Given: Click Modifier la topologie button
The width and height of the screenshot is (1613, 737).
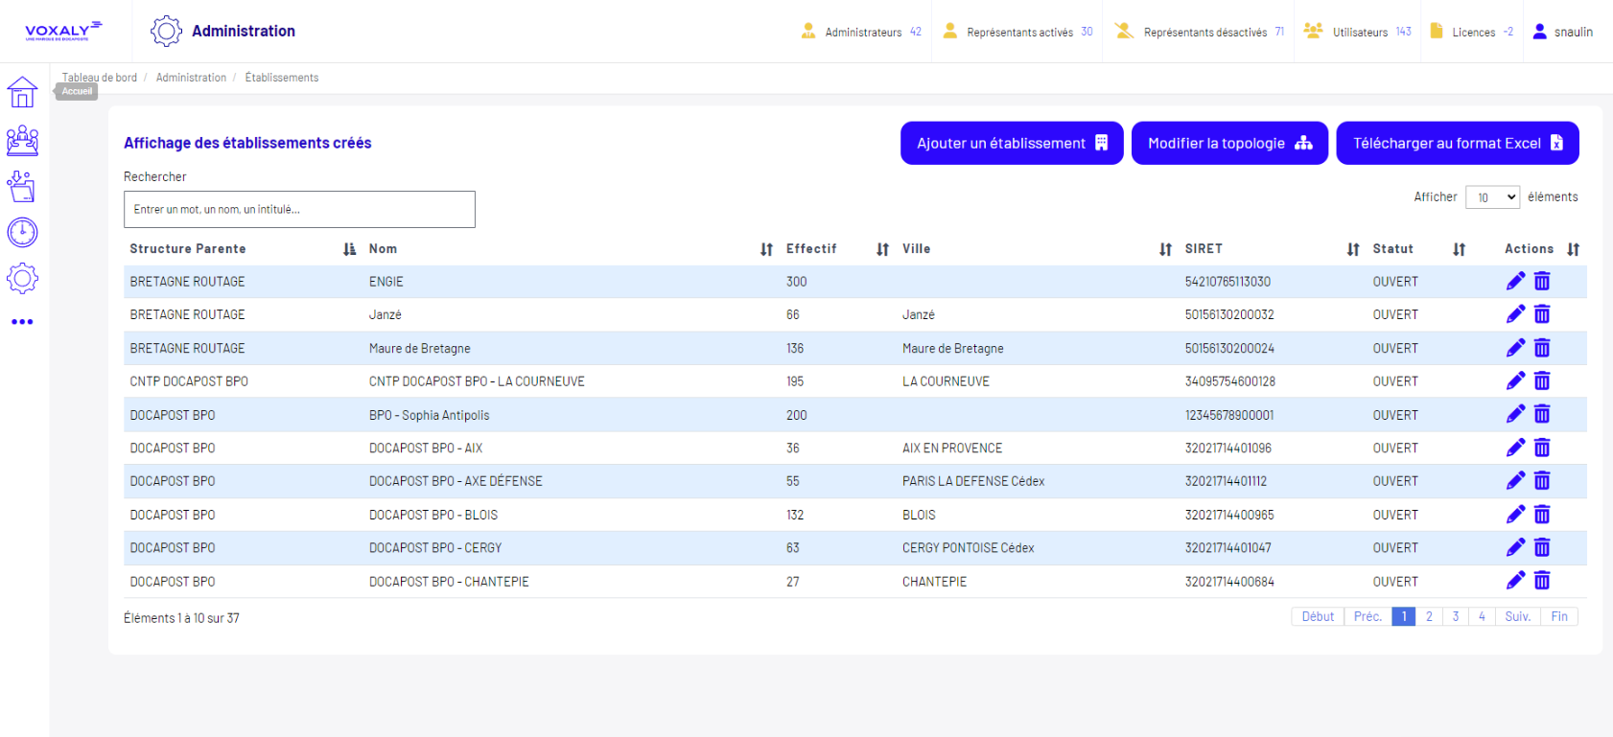Looking at the screenshot, I should (1229, 143).
